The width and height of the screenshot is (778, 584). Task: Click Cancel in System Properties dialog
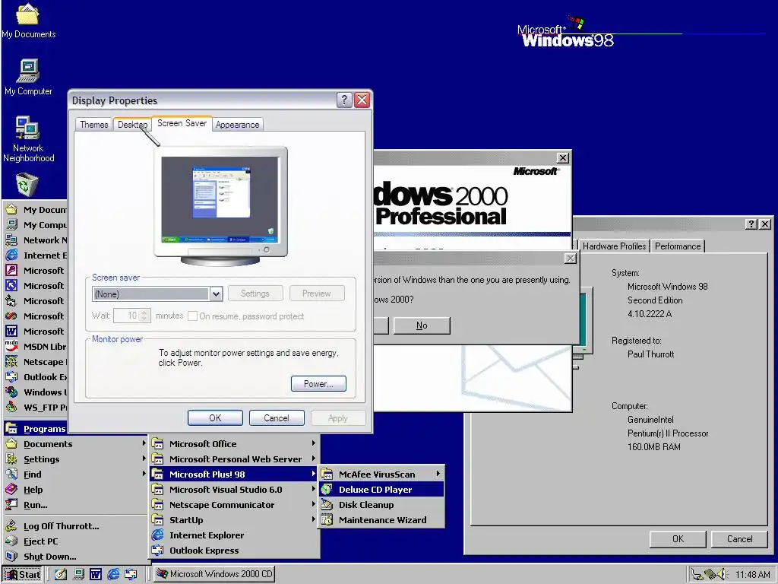point(739,539)
